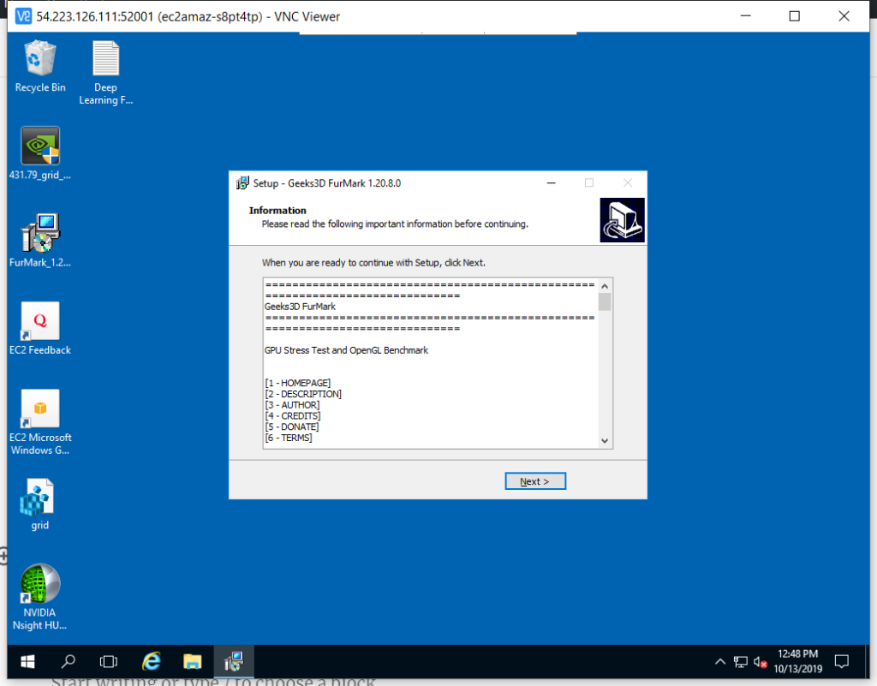Click the Next button in Setup
Screen dimensions: 877x686
(535, 481)
